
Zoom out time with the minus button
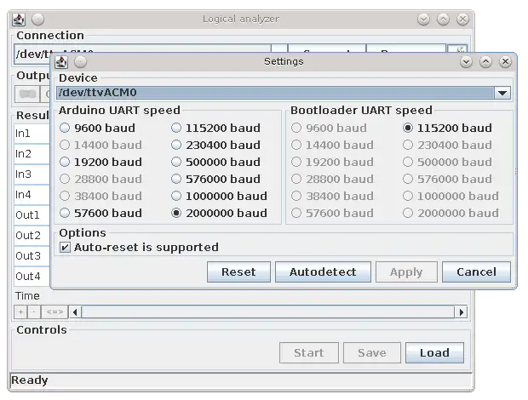coord(34,312)
